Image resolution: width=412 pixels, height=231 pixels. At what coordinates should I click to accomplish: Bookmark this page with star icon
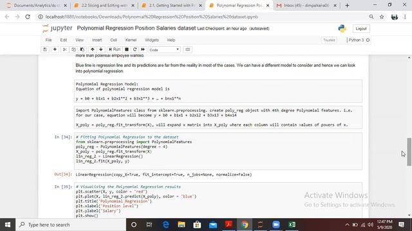[382, 17]
